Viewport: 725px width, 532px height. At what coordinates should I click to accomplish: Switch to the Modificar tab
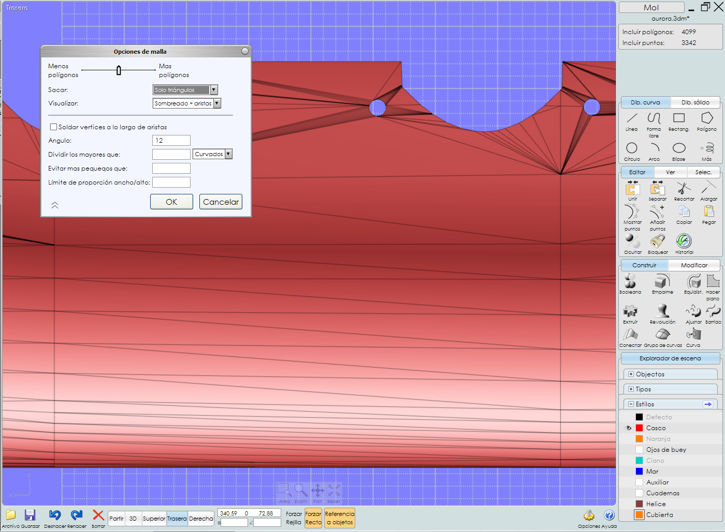694,265
